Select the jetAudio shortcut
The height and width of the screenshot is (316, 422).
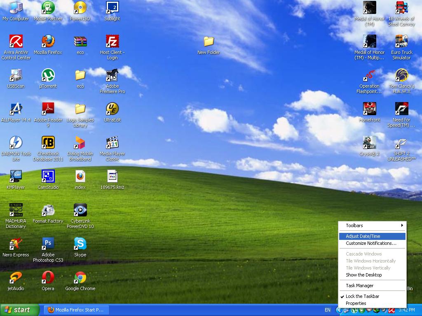click(x=16, y=281)
